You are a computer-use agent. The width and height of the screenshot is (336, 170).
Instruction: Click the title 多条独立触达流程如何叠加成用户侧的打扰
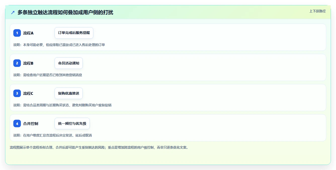[x=65, y=13]
